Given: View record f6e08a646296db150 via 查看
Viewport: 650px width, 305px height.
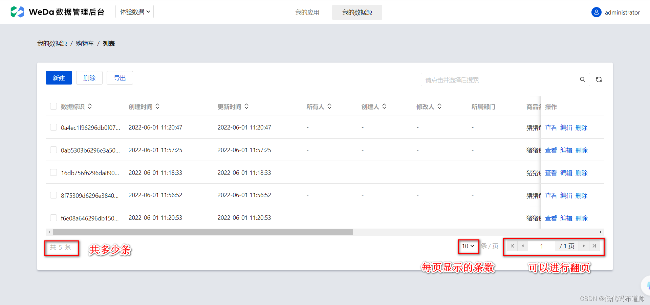Looking at the screenshot, I should 551,218.
